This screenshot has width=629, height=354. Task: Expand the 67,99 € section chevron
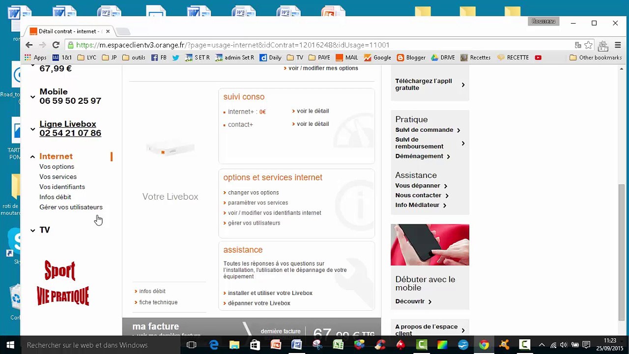point(32,65)
